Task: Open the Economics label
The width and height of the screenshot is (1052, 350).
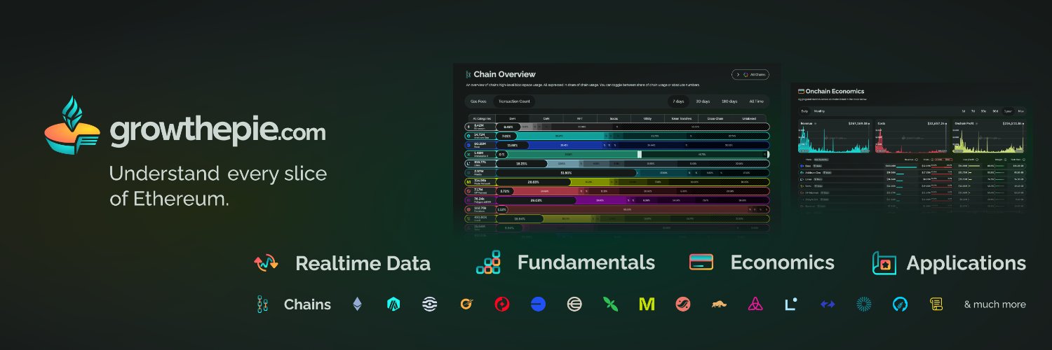Action: tap(782, 262)
